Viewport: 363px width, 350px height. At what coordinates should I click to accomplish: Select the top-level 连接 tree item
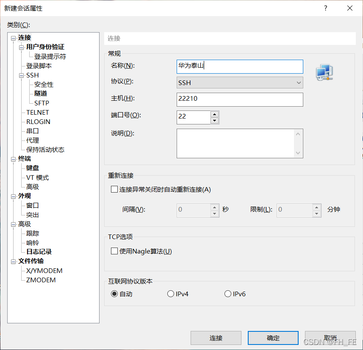[x=25, y=38]
